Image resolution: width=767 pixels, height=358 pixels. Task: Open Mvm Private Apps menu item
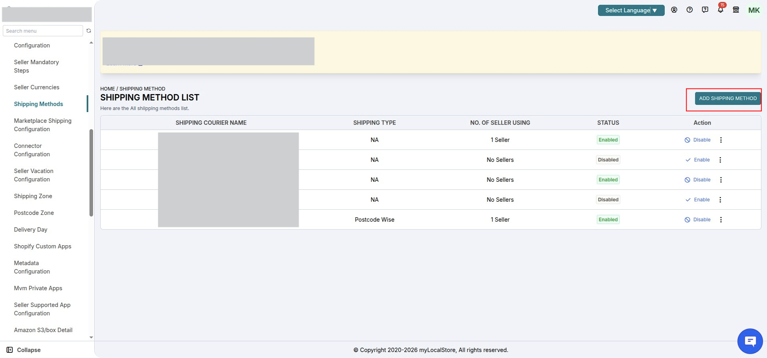[x=38, y=288]
